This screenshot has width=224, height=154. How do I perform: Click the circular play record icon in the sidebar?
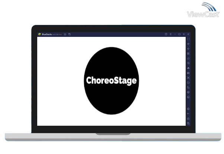click(x=188, y=63)
